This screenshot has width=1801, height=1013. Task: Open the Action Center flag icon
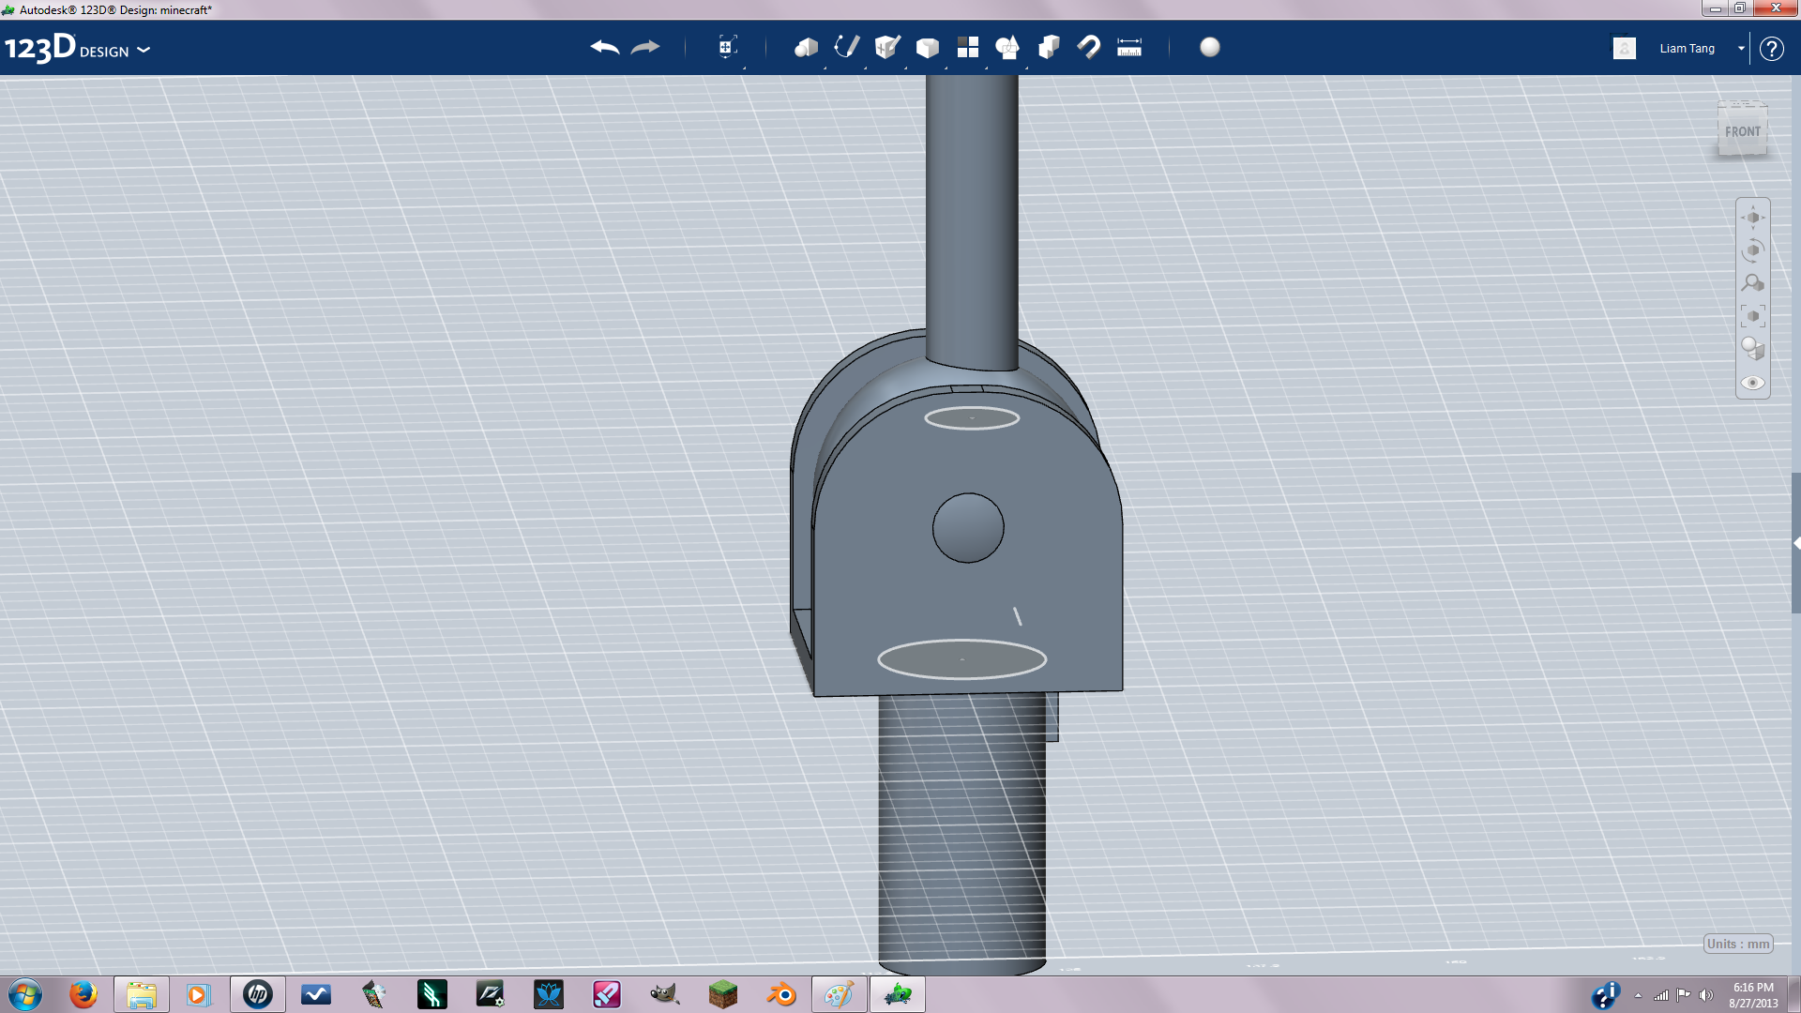1684,995
